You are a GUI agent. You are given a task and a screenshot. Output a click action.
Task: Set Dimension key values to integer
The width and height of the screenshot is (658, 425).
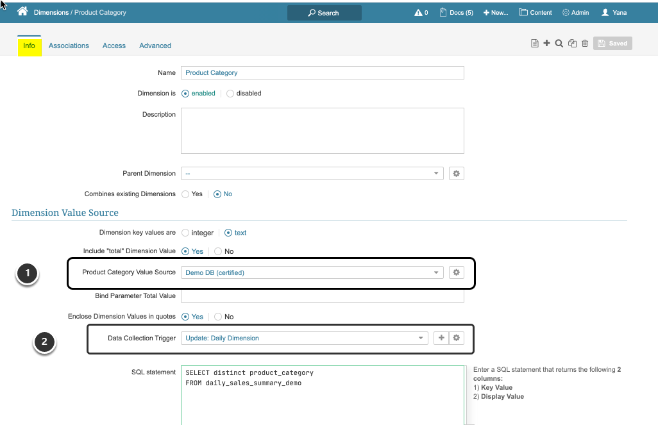186,233
